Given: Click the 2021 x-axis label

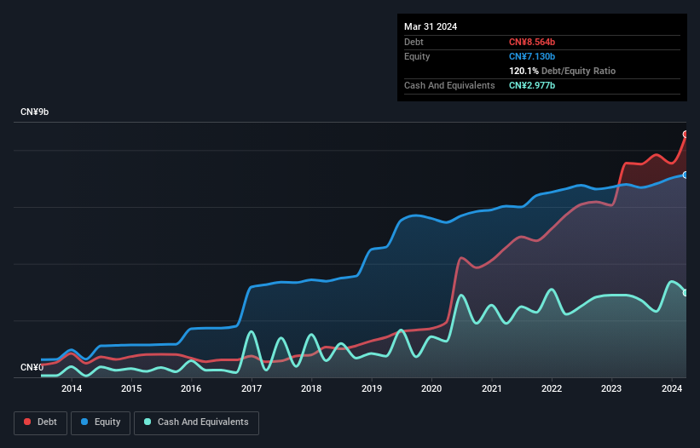Looking at the screenshot, I should tap(491, 388).
